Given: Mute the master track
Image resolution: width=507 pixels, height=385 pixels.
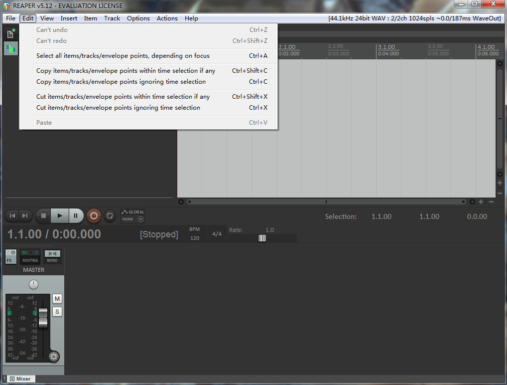Looking at the screenshot, I should click(57, 299).
